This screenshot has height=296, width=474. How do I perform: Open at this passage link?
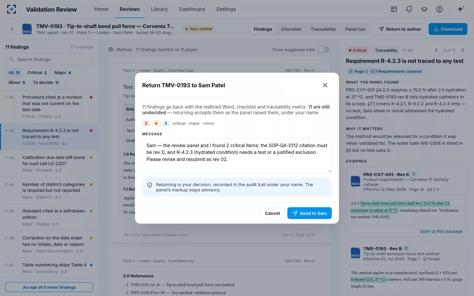tap(441, 231)
